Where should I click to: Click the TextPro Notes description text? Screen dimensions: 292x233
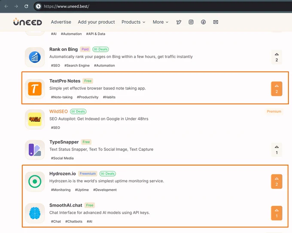point(97,89)
